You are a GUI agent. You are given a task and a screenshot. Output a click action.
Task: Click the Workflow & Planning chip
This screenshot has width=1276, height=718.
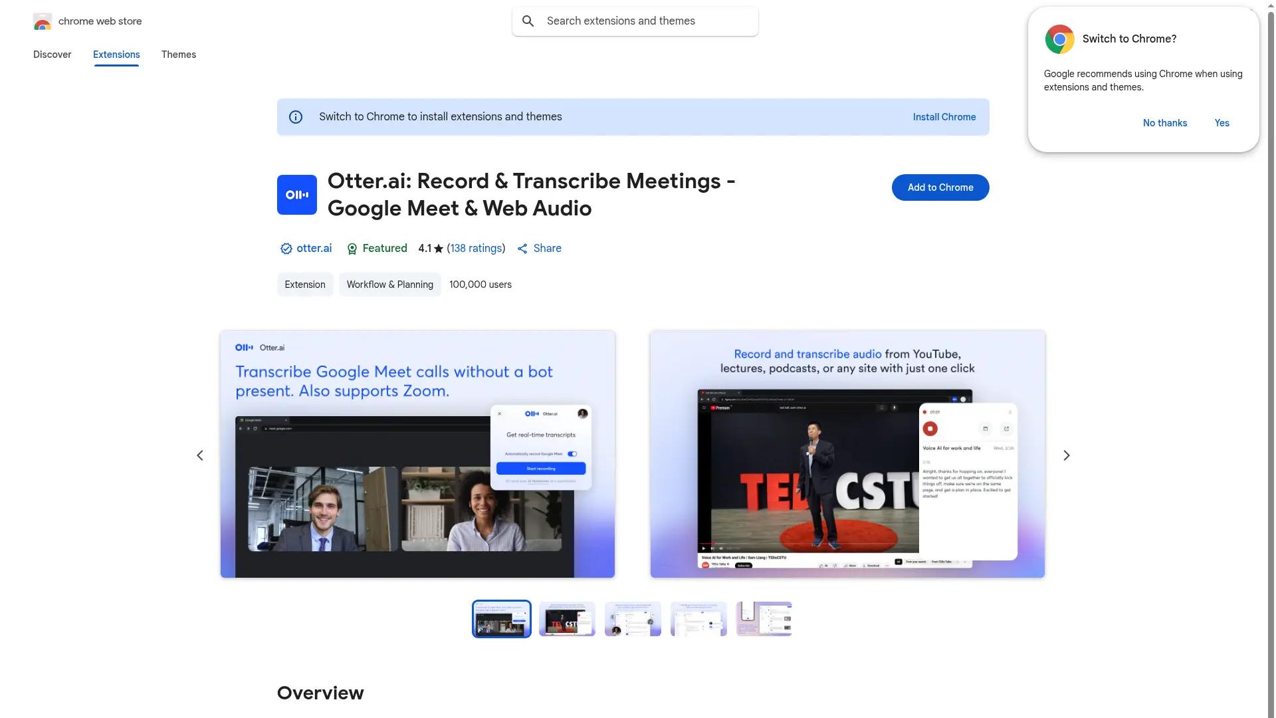coord(390,285)
